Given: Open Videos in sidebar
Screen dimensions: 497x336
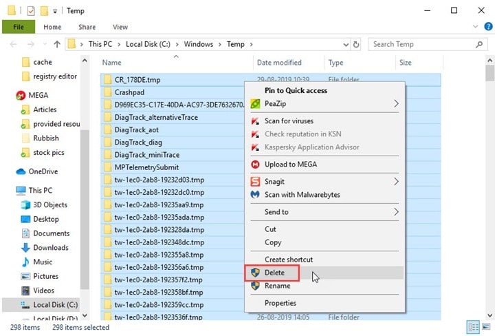Looking at the screenshot, I should 43,291.
